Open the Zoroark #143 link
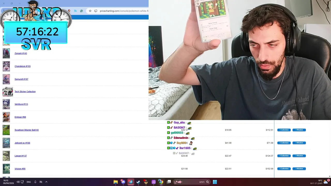The width and height of the screenshot is (331, 186). pos(21,53)
